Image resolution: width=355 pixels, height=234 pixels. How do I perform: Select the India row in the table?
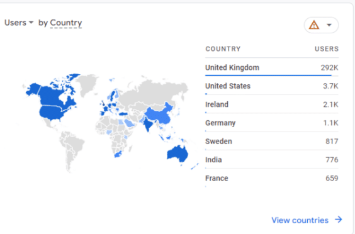[x=272, y=160]
